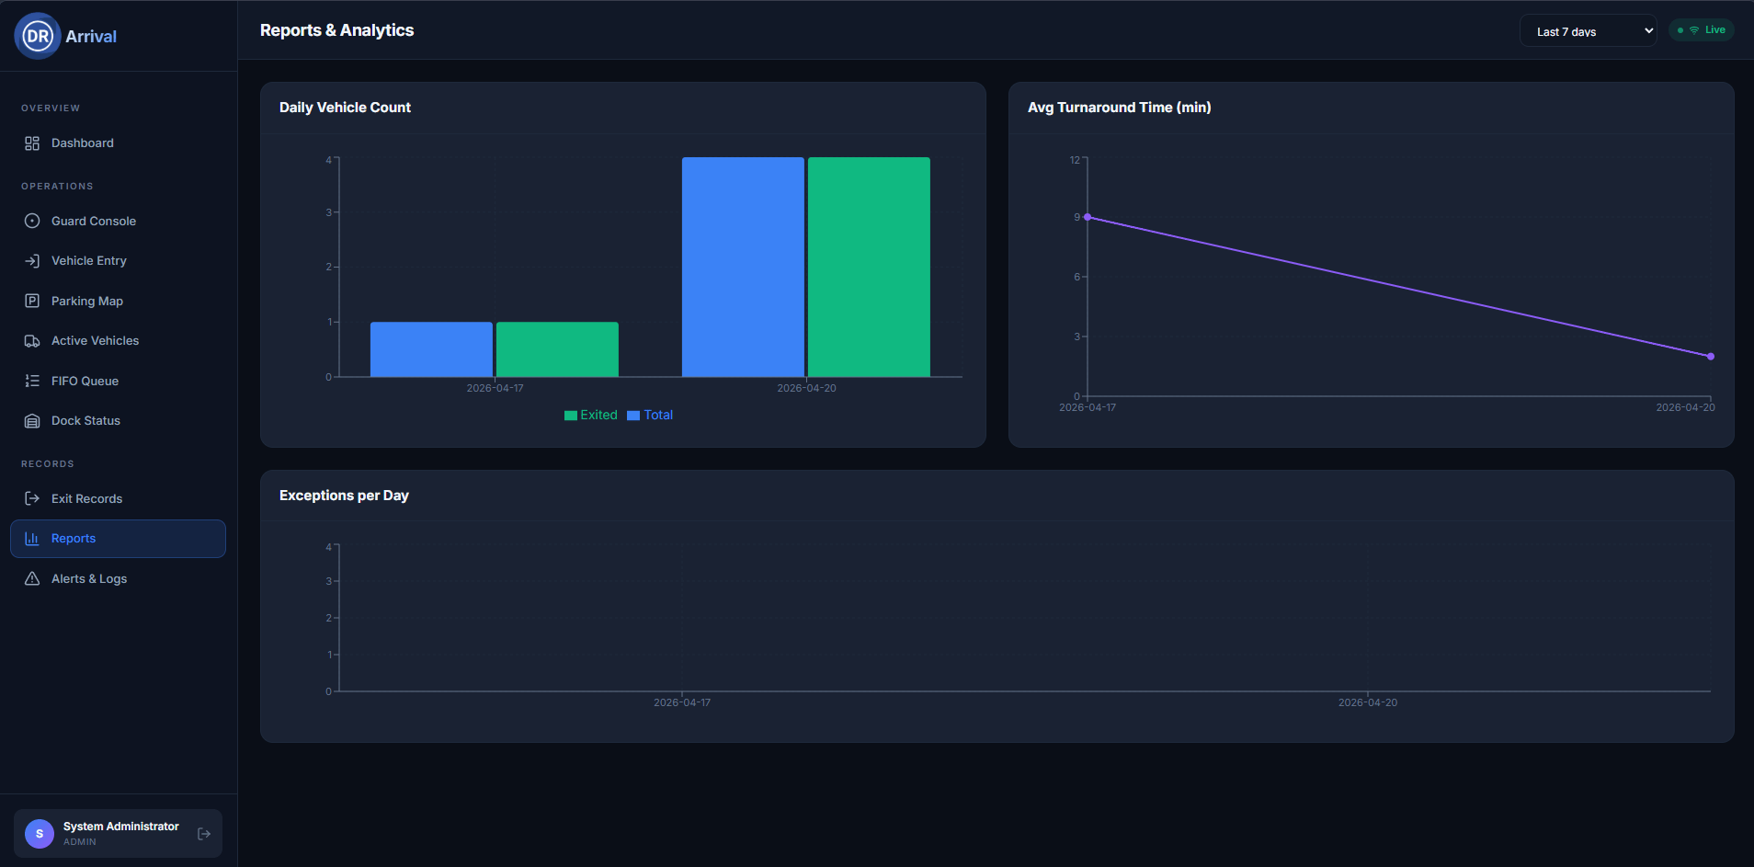Screen dimensions: 1754x867
Task: Switch to the Reports section
Action: 118,538
